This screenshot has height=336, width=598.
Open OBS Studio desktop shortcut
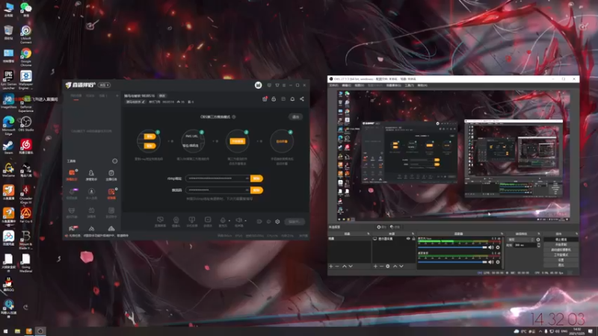pyautogui.click(x=26, y=124)
